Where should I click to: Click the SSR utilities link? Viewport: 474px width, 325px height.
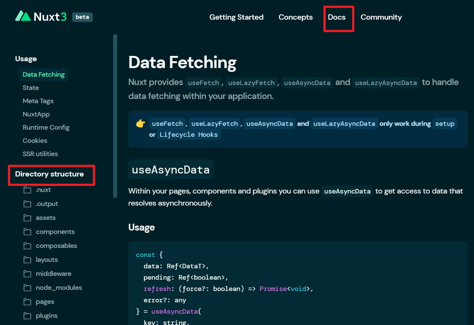[x=40, y=154]
